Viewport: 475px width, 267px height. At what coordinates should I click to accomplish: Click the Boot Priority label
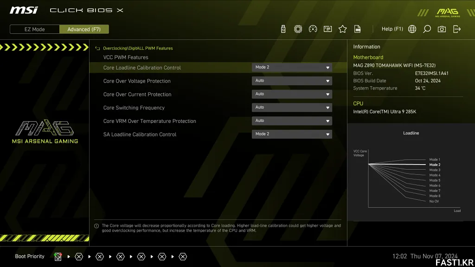click(x=30, y=256)
